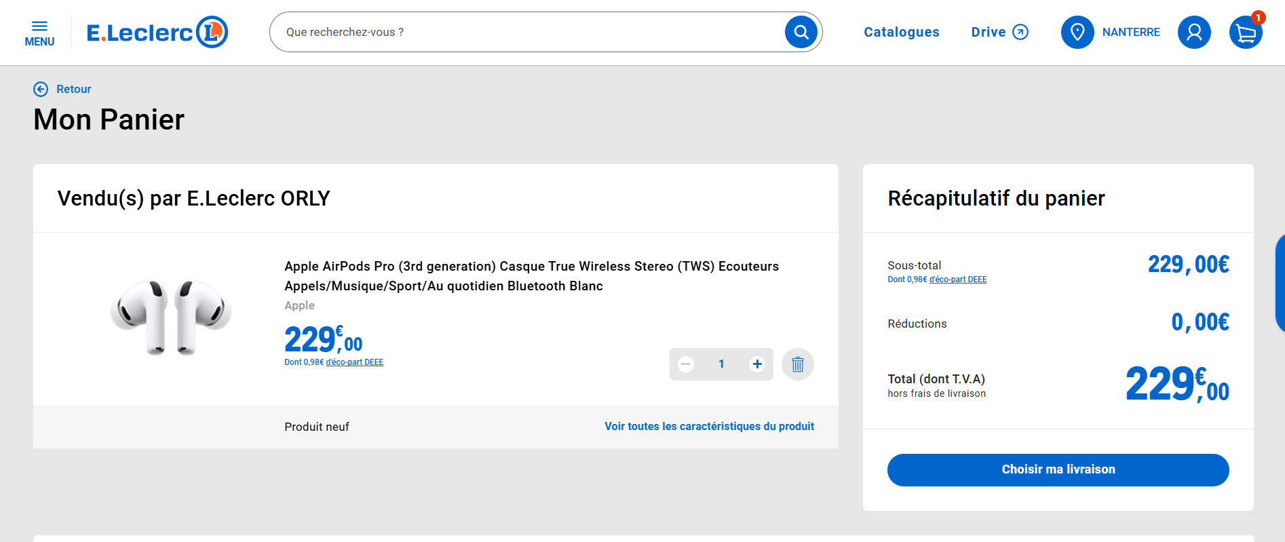Open the shopping cart icon with badge

(1246, 31)
